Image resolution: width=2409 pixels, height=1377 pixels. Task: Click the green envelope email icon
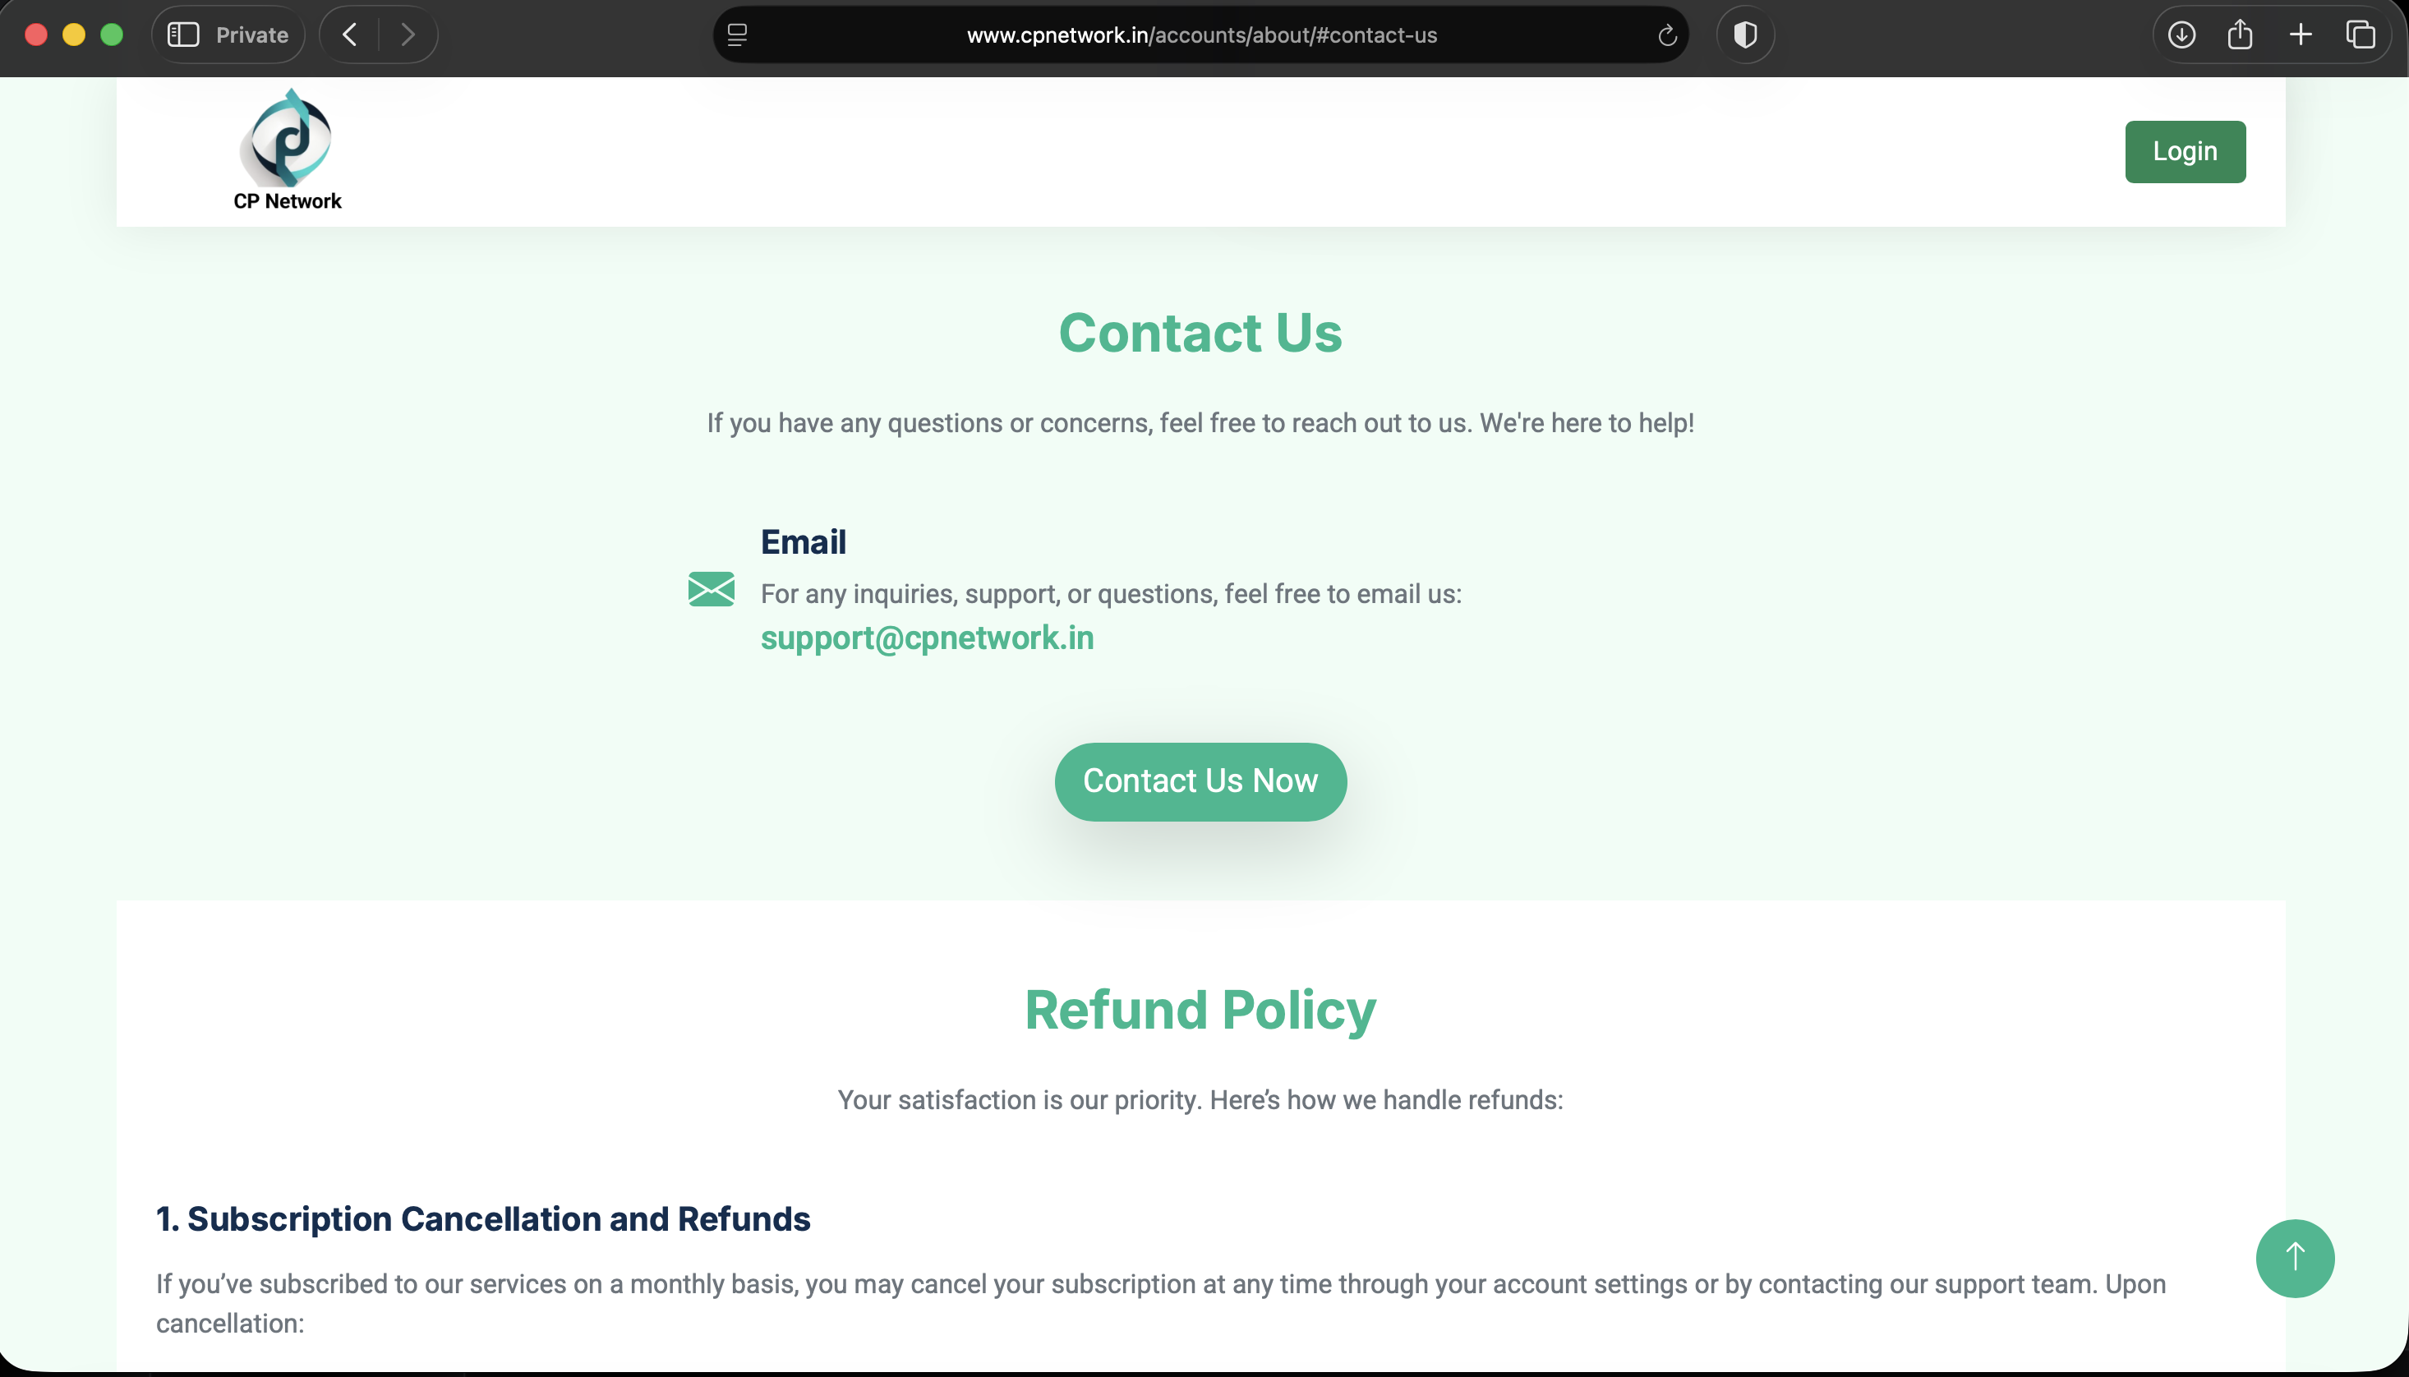pos(711,588)
